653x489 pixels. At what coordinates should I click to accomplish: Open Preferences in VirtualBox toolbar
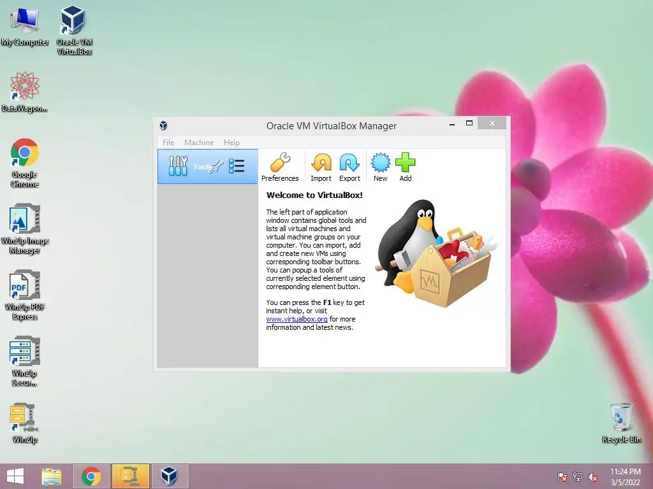click(x=280, y=167)
